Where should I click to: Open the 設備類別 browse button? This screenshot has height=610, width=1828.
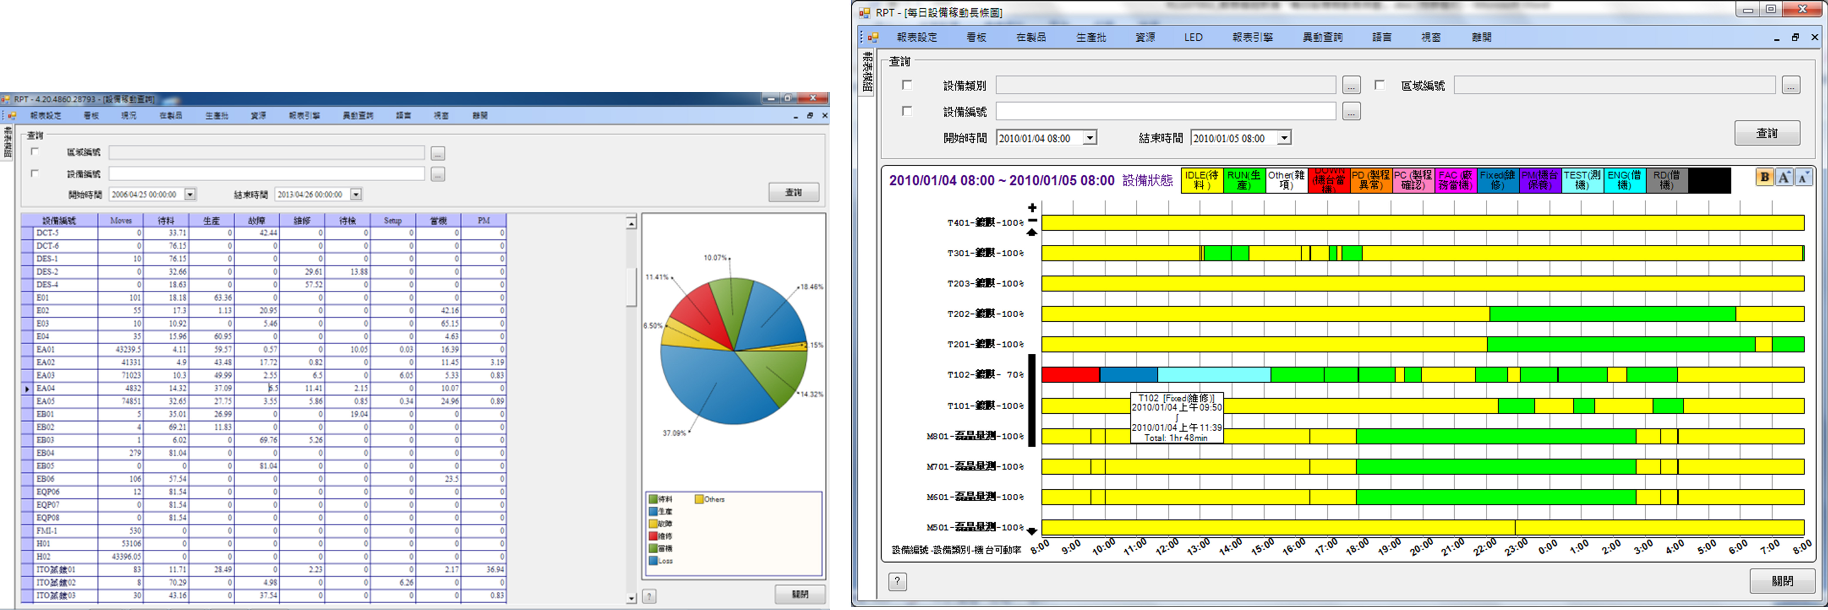[x=1351, y=86]
